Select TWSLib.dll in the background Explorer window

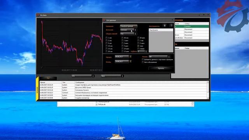coord(102,105)
